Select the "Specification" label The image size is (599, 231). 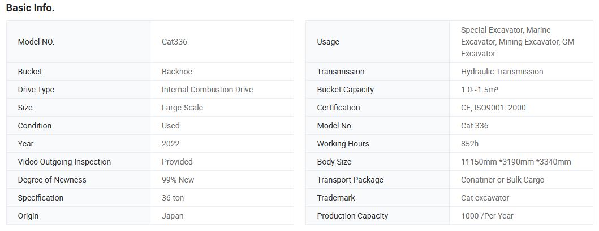41,198
